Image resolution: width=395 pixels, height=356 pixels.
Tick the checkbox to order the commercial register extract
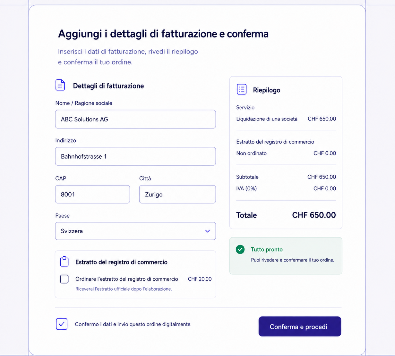[64, 279]
